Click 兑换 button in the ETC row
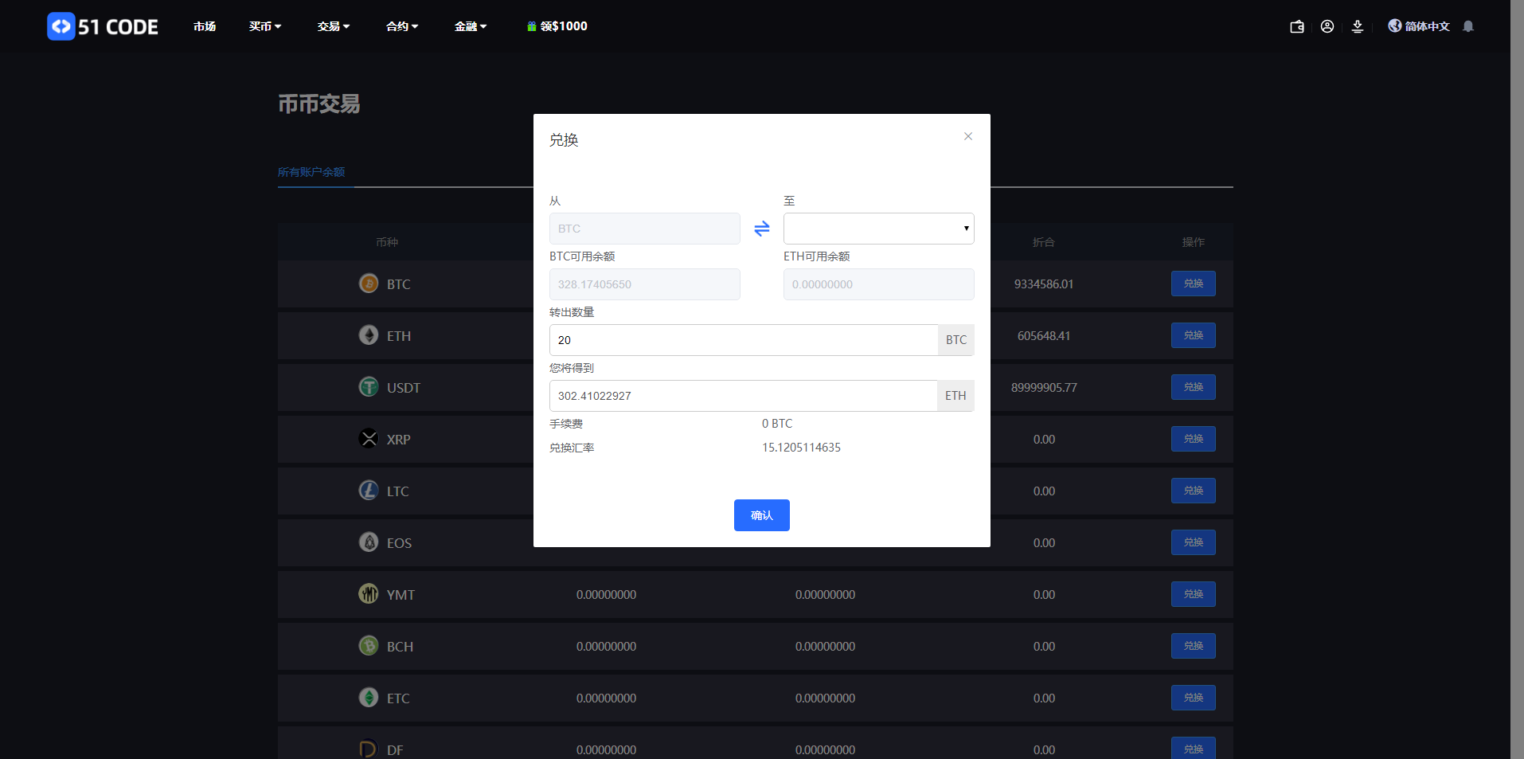Image resolution: width=1524 pixels, height=759 pixels. (x=1194, y=698)
